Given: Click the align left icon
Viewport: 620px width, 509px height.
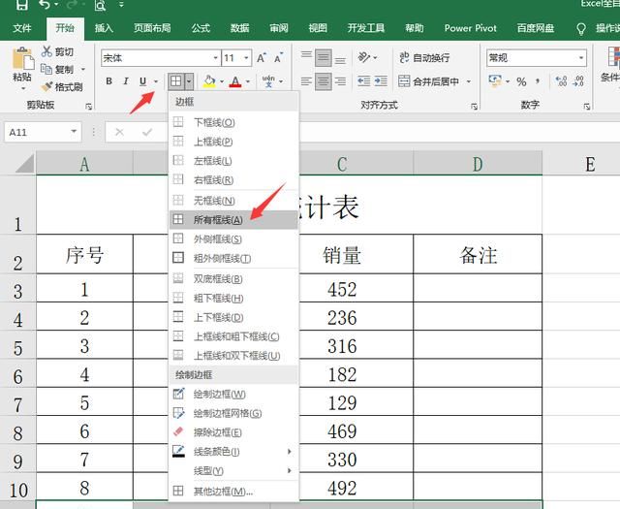Looking at the screenshot, I should 306,81.
